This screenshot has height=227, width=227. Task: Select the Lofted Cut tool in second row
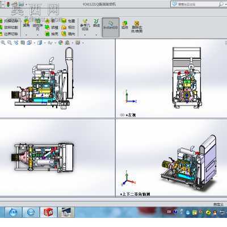click(x=10, y=27)
